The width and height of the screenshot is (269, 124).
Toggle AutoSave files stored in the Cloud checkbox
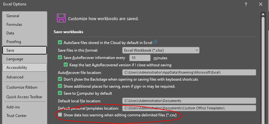point(60,42)
